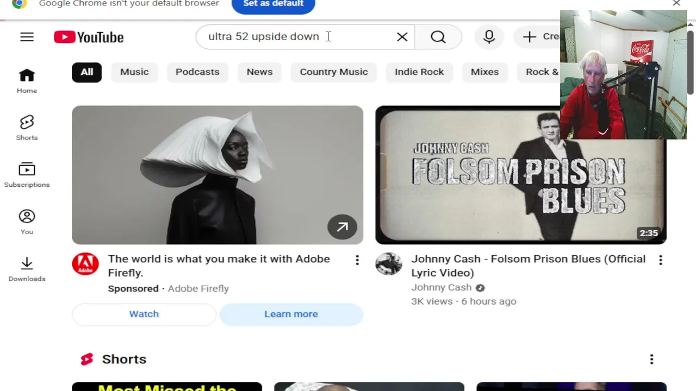
Task: Click Learn more on the Adobe ad
Action: [291, 314]
